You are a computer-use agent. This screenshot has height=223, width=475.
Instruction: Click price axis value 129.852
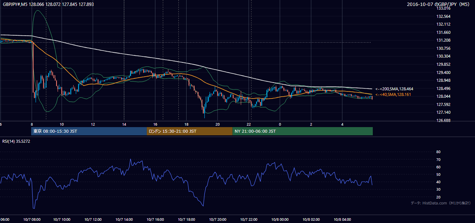point(443,64)
